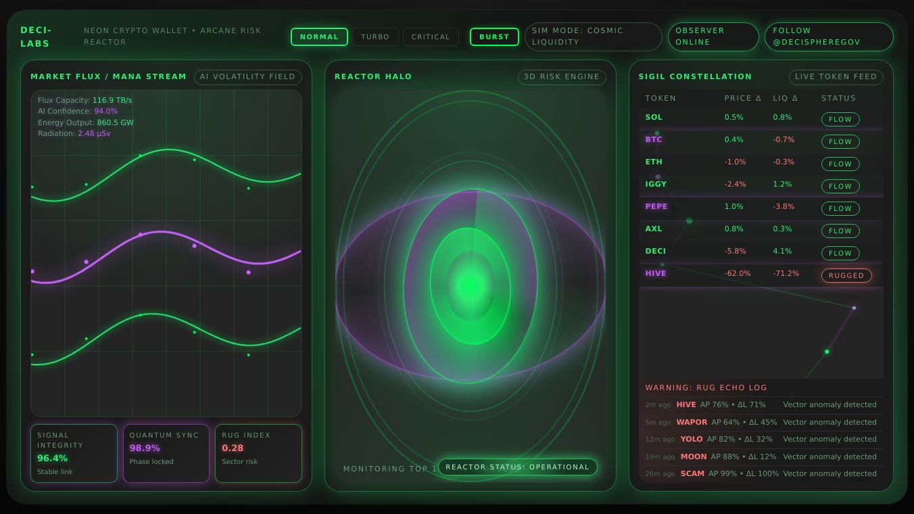Select the Rug Index card
Viewport: 914px width, 514px height.
(x=258, y=453)
